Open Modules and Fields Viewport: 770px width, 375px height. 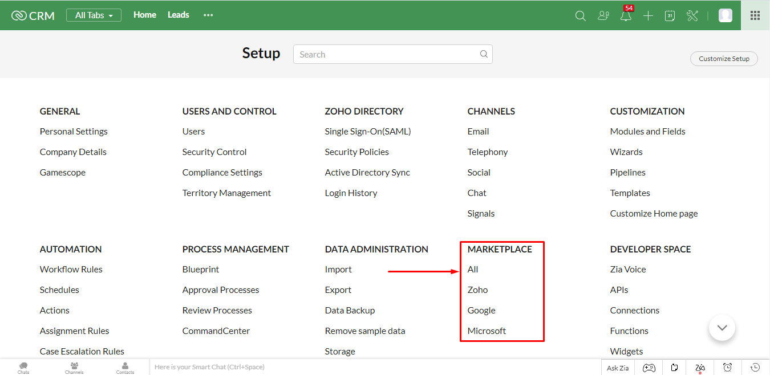coord(648,132)
